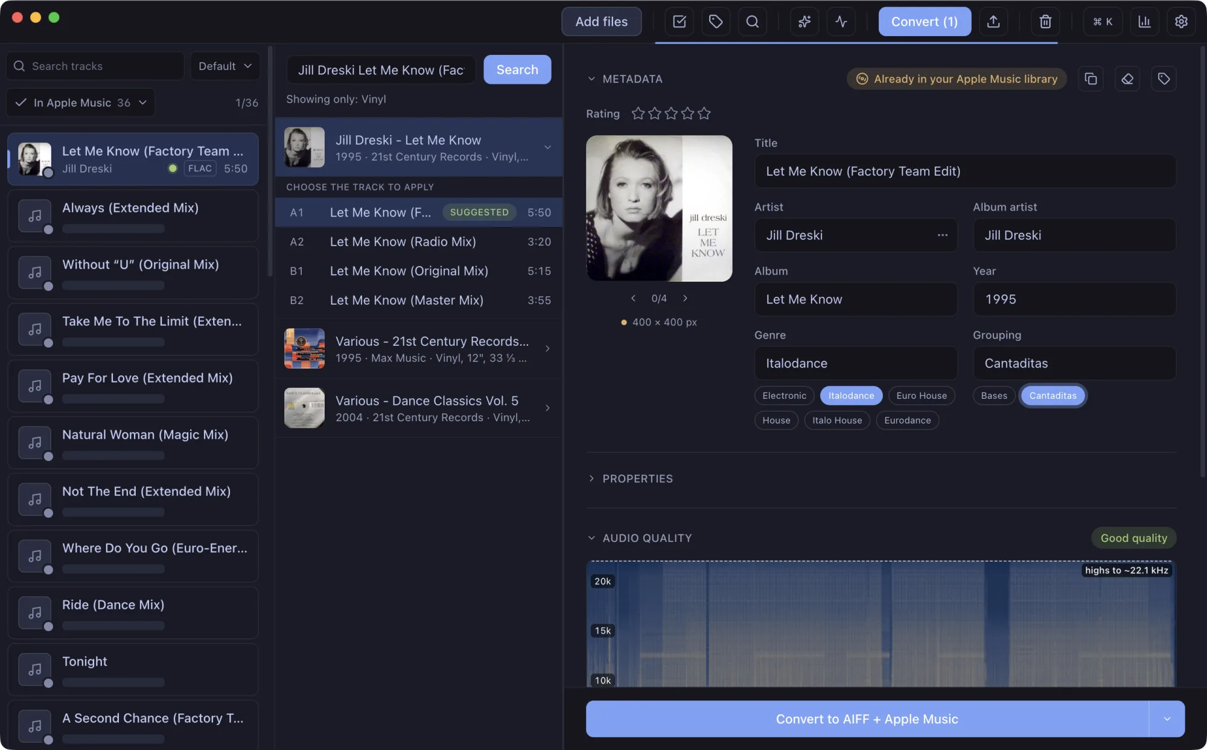Image resolution: width=1207 pixels, height=750 pixels.
Task: Open convert format options dropdown arrow
Action: [1167, 719]
